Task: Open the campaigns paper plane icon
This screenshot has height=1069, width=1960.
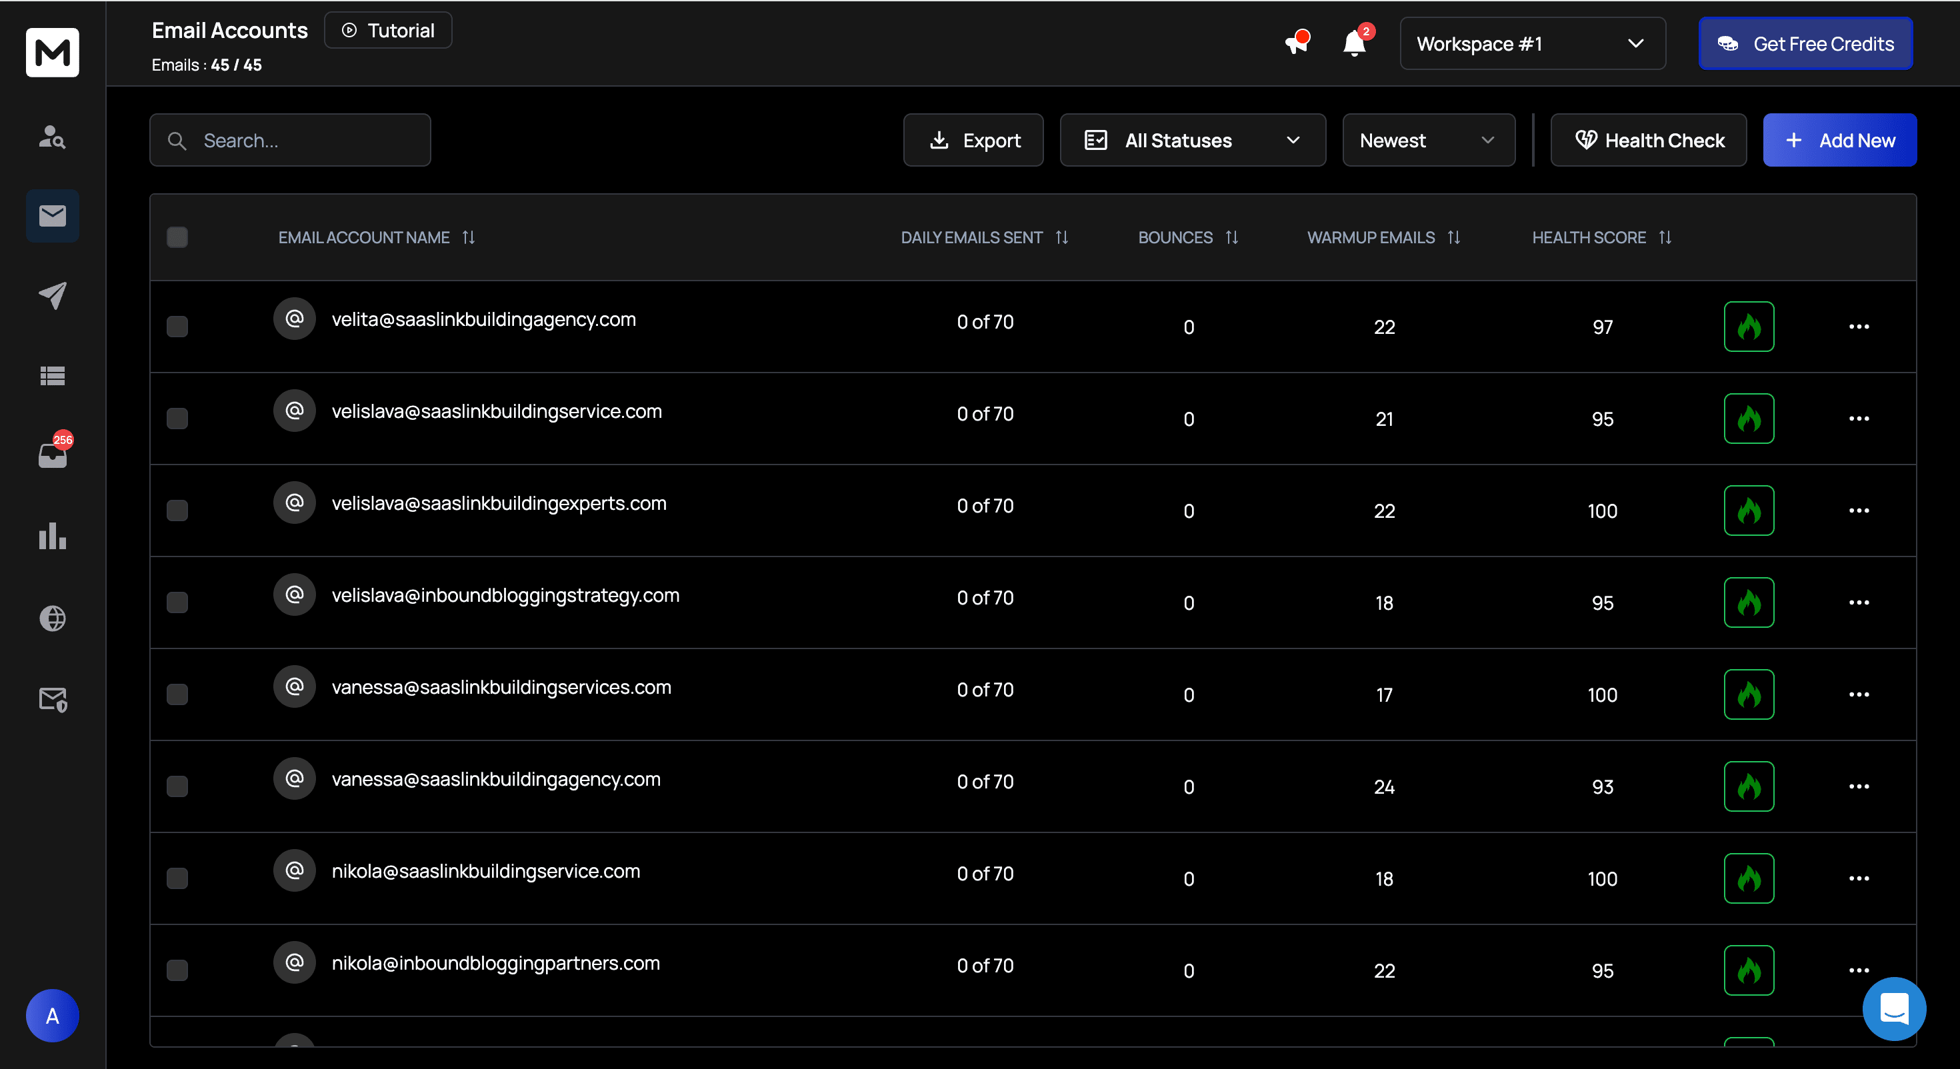Action: pos(53,295)
